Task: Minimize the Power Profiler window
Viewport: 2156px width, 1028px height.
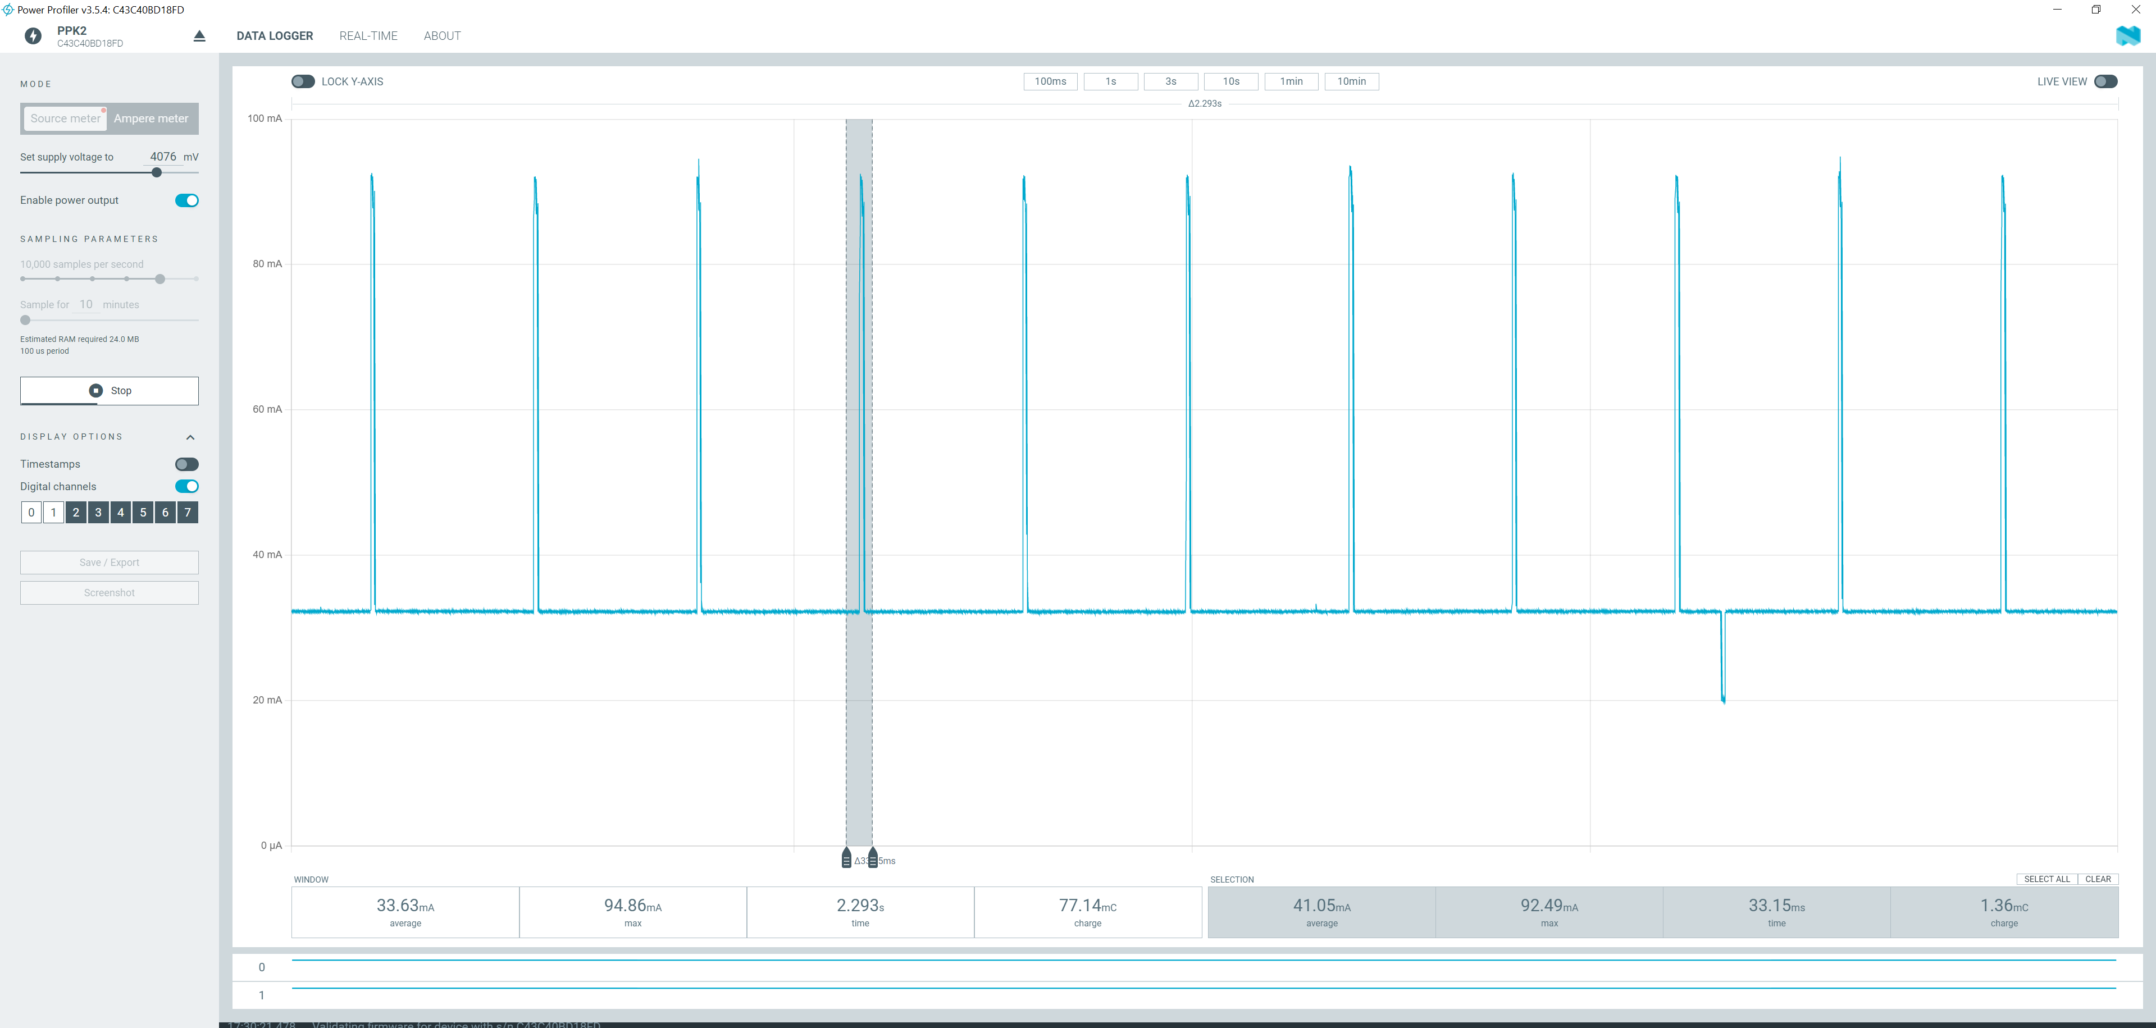Action: (2057, 9)
